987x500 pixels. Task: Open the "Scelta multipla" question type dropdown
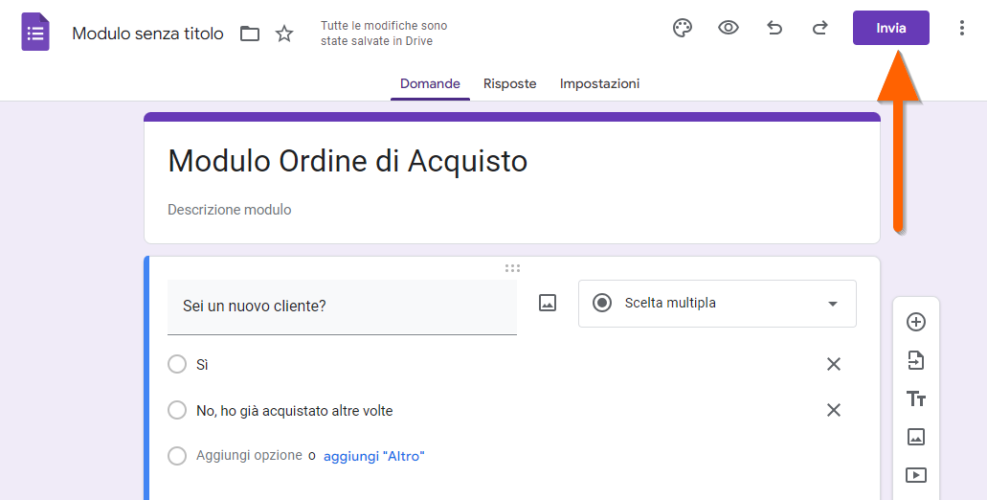(717, 304)
